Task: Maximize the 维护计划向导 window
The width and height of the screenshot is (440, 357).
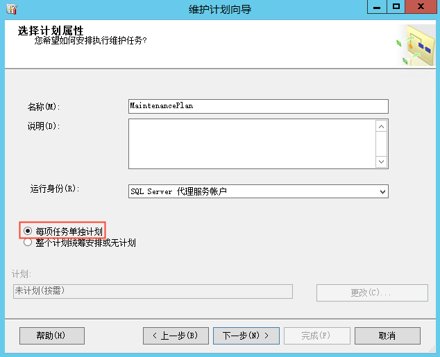Action: 396,7
